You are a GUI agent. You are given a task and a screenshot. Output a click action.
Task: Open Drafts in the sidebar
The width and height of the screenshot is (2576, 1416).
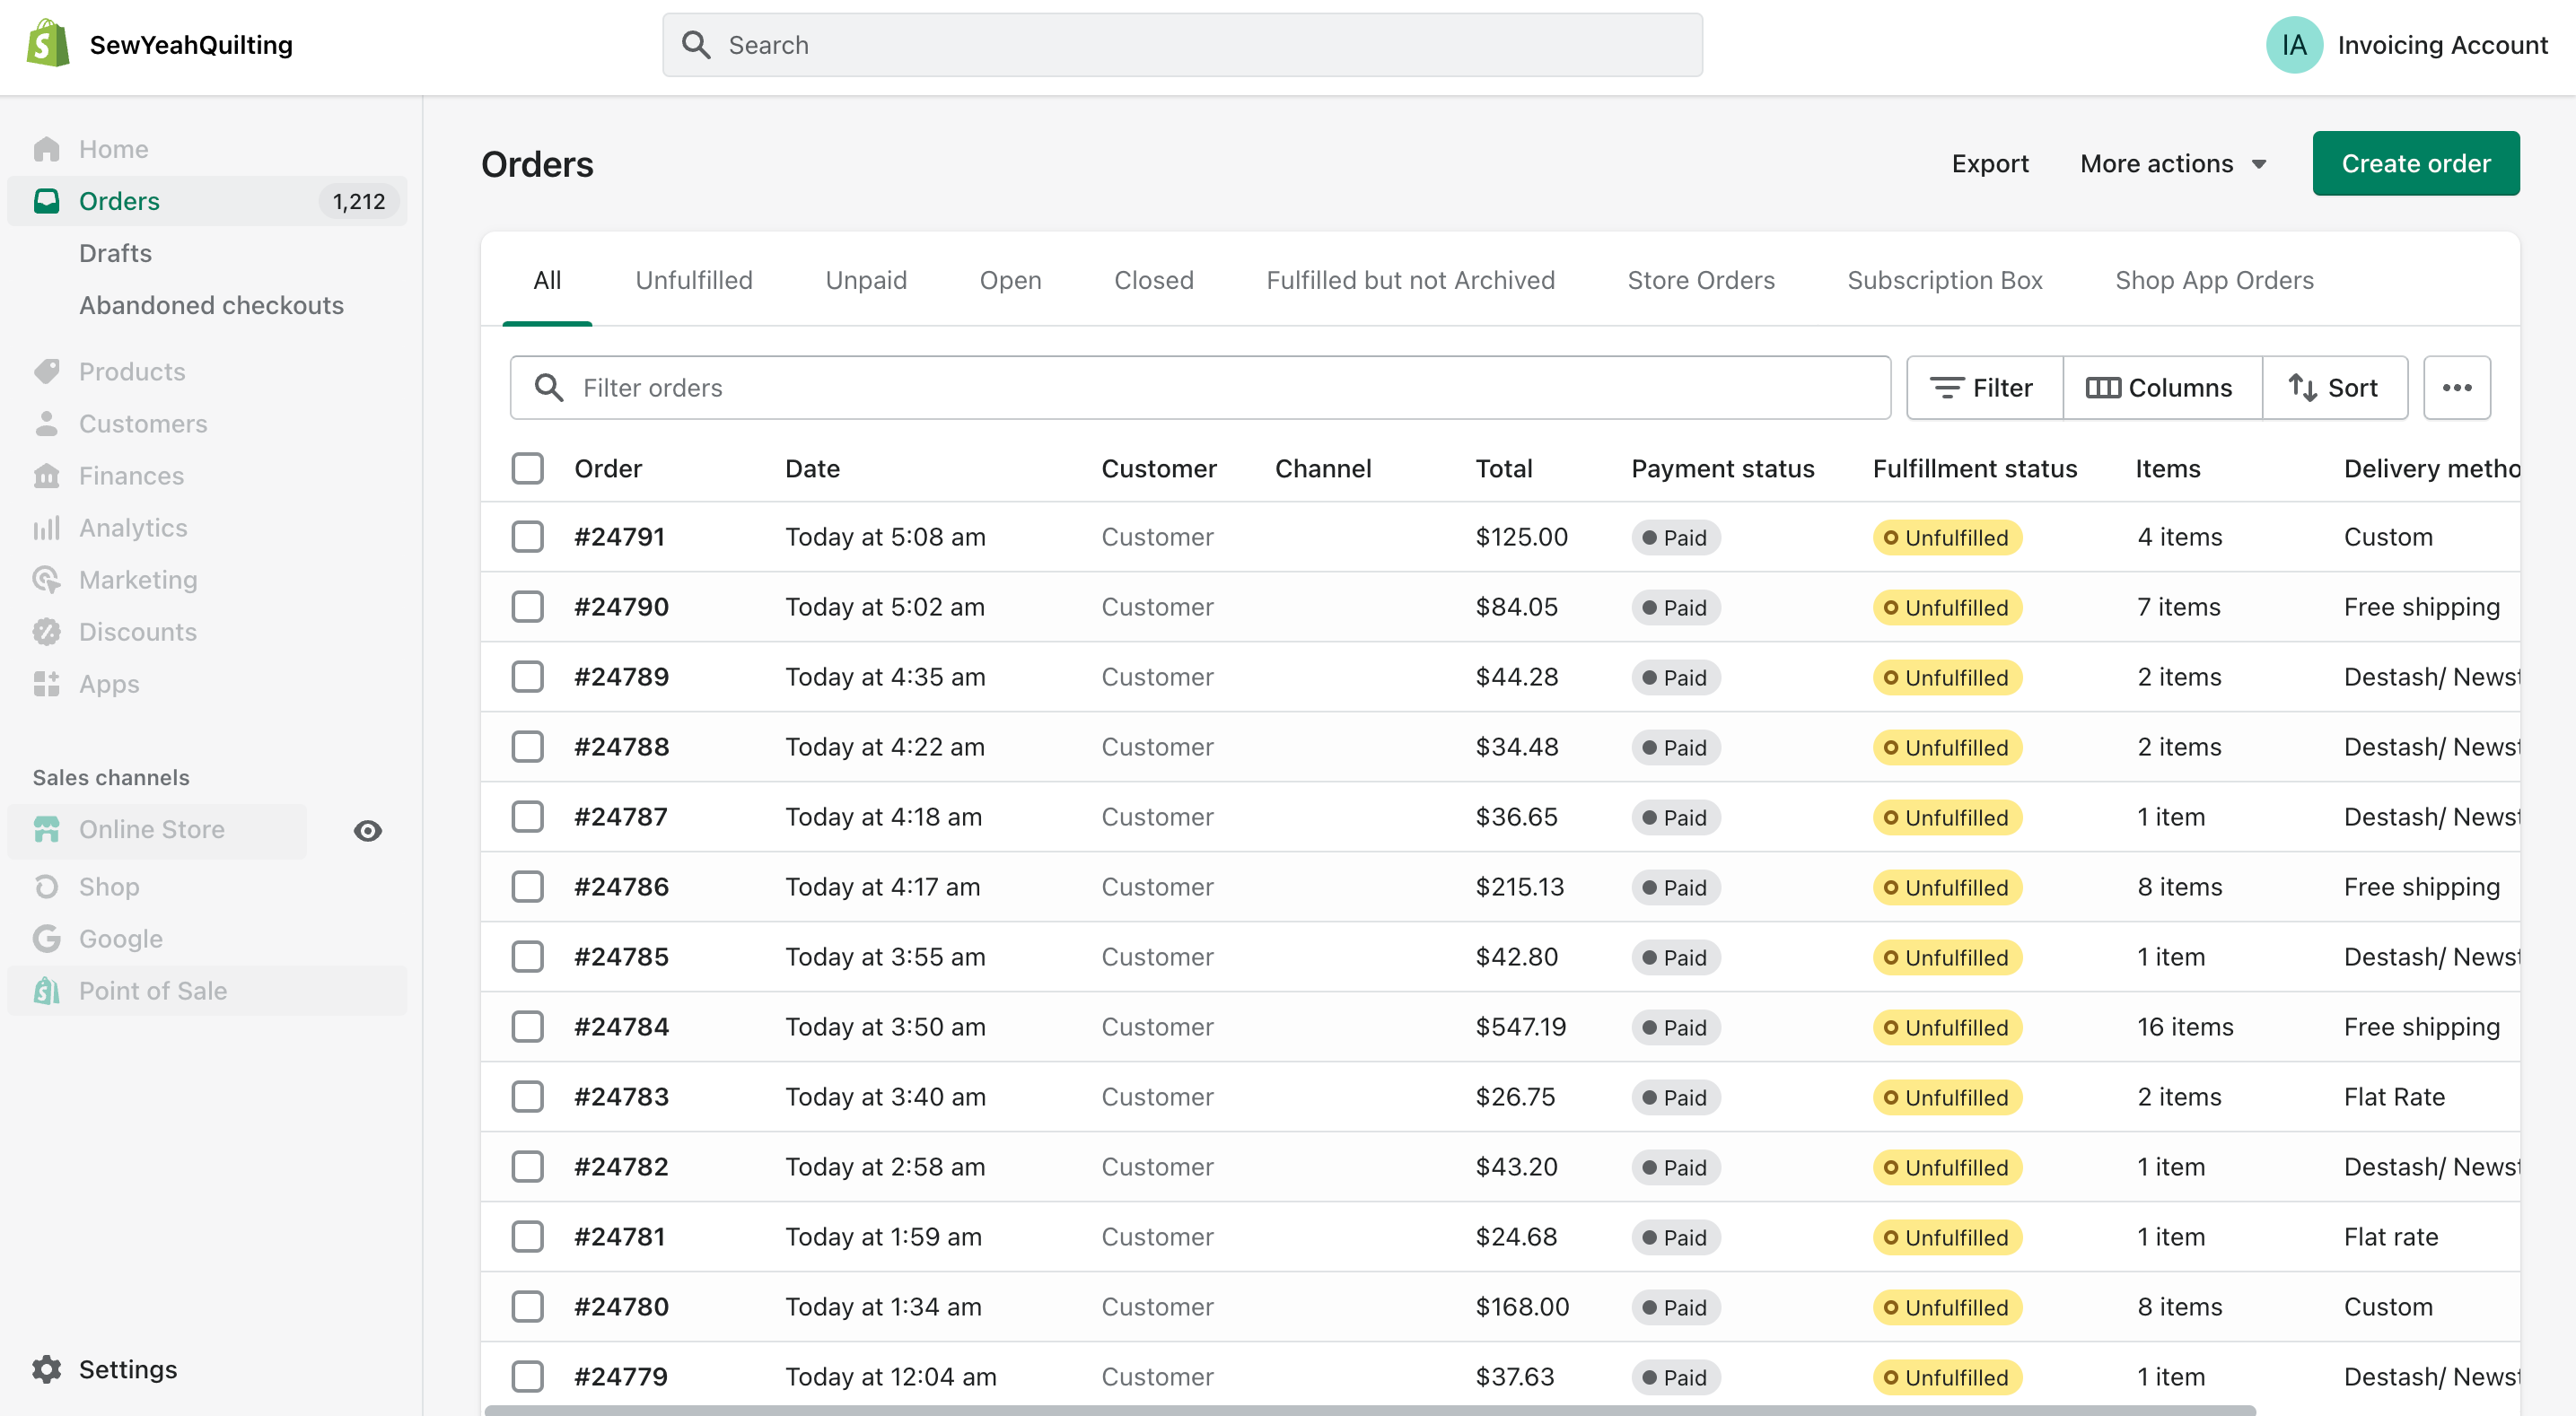115,253
